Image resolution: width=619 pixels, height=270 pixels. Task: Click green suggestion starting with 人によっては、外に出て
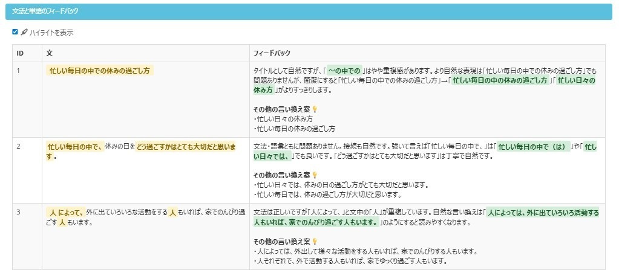pyautogui.click(x=542, y=213)
